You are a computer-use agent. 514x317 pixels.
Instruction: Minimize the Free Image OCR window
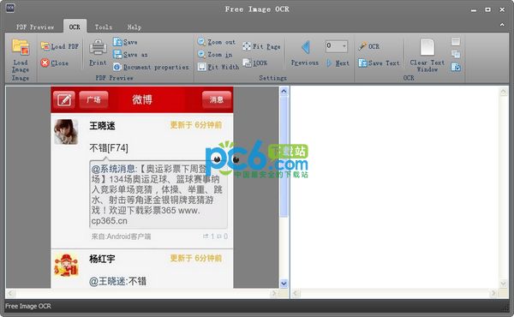click(x=474, y=9)
